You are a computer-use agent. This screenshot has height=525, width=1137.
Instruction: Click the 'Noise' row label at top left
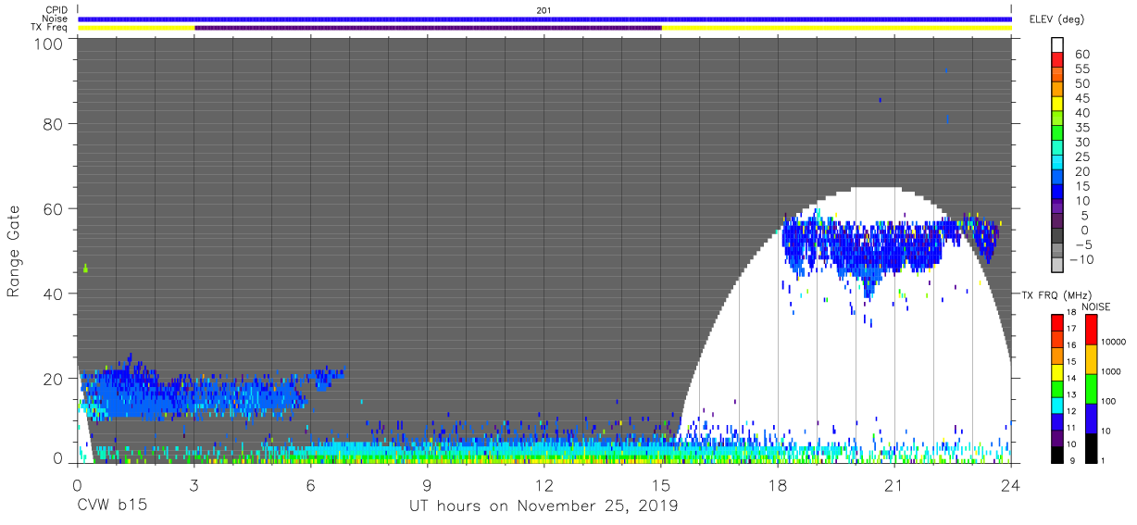(x=55, y=19)
